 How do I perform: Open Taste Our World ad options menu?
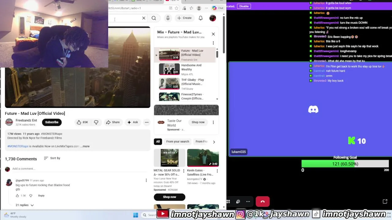pos(213,122)
